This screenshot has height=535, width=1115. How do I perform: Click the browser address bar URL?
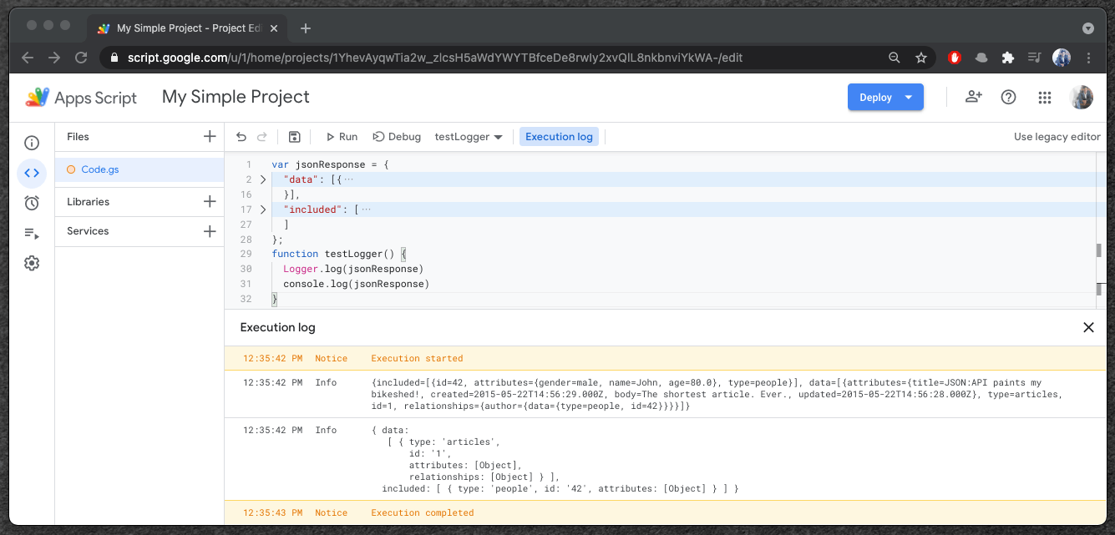pyautogui.click(x=435, y=58)
